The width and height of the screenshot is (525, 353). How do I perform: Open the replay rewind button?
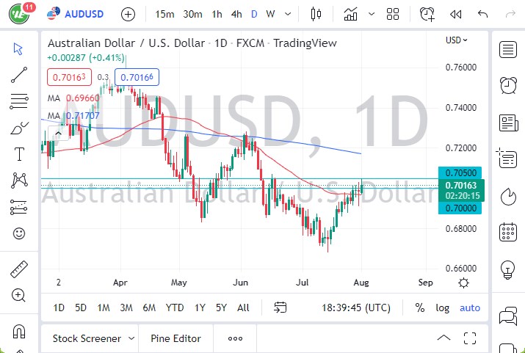[x=455, y=14]
